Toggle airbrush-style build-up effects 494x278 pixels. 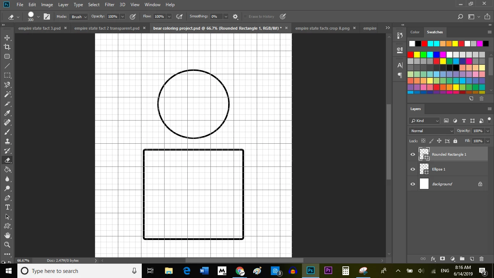[x=179, y=17]
